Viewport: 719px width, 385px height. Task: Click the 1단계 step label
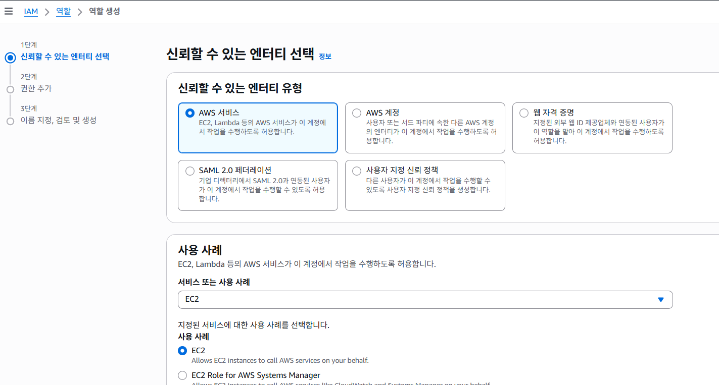point(29,45)
